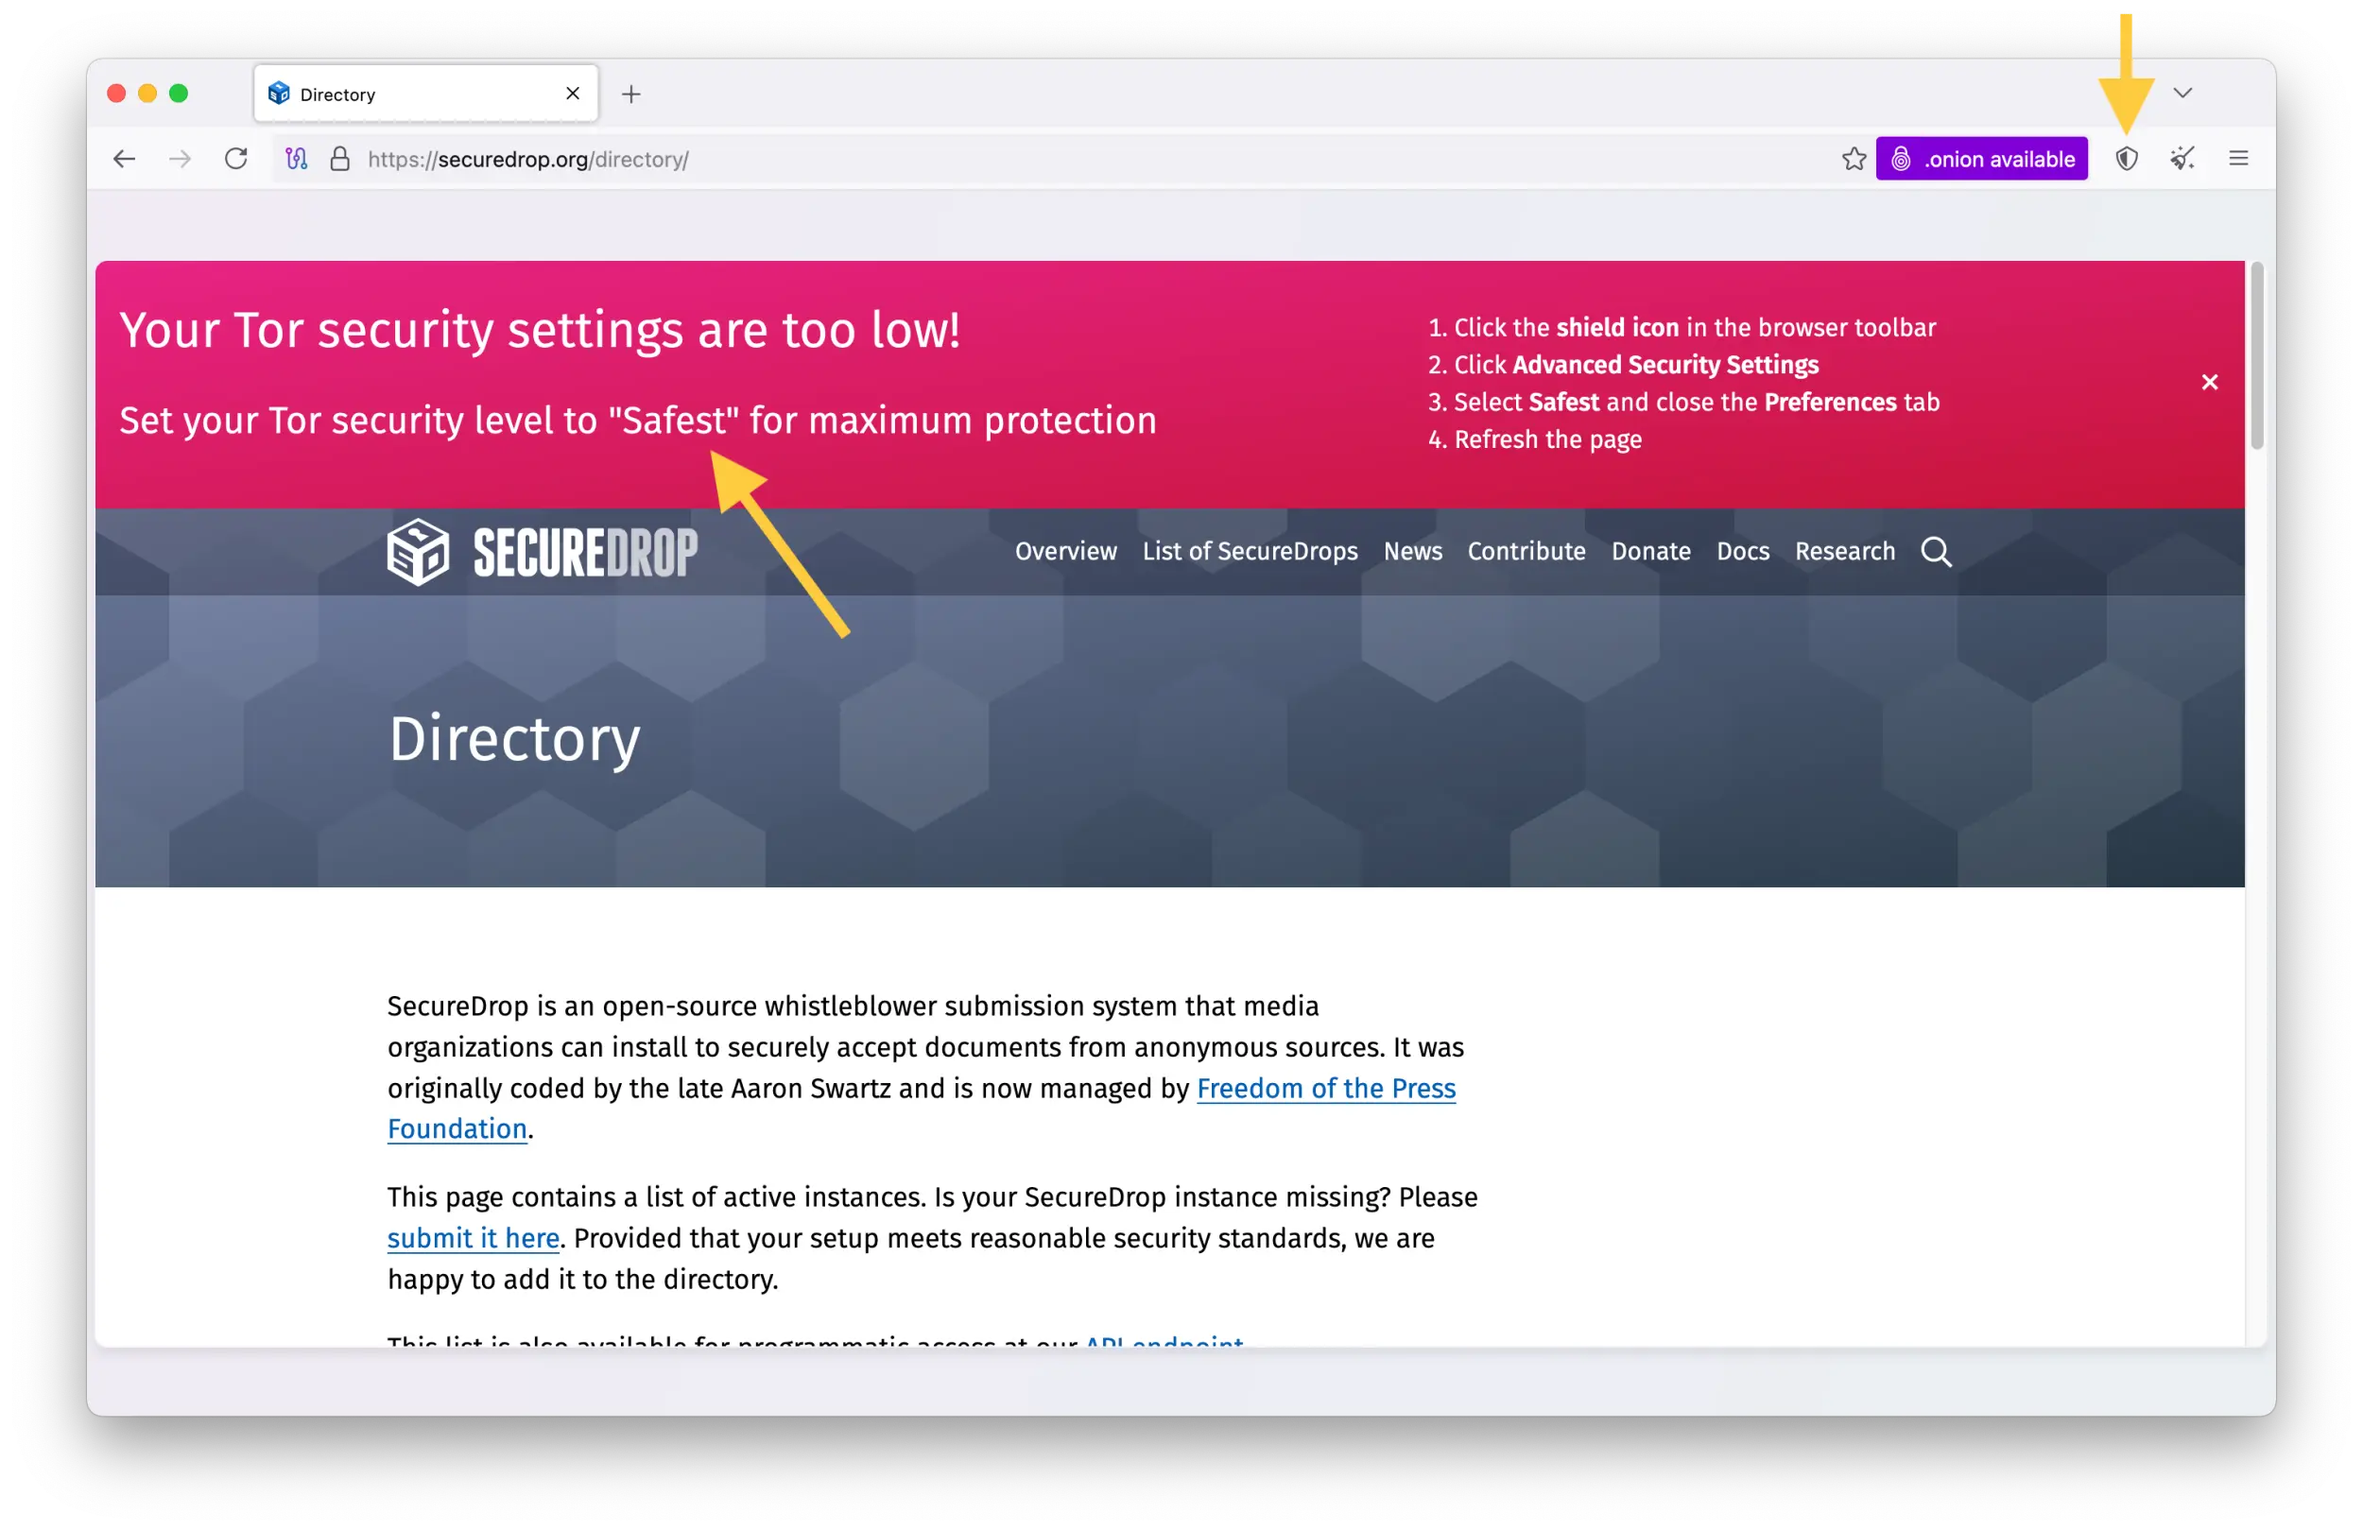Open the list-all-tabs chevron
This screenshot has width=2363, height=1531.
pyautogui.click(x=2183, y=93)
